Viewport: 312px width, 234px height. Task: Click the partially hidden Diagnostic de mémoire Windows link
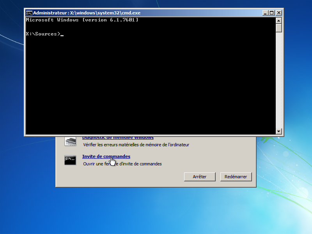coord(118,138)
